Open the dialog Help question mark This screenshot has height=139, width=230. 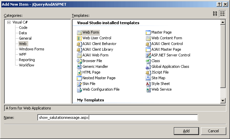(219, 4)
